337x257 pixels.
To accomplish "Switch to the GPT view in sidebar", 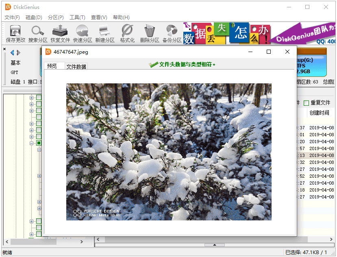I will click(x=15, y=72).
